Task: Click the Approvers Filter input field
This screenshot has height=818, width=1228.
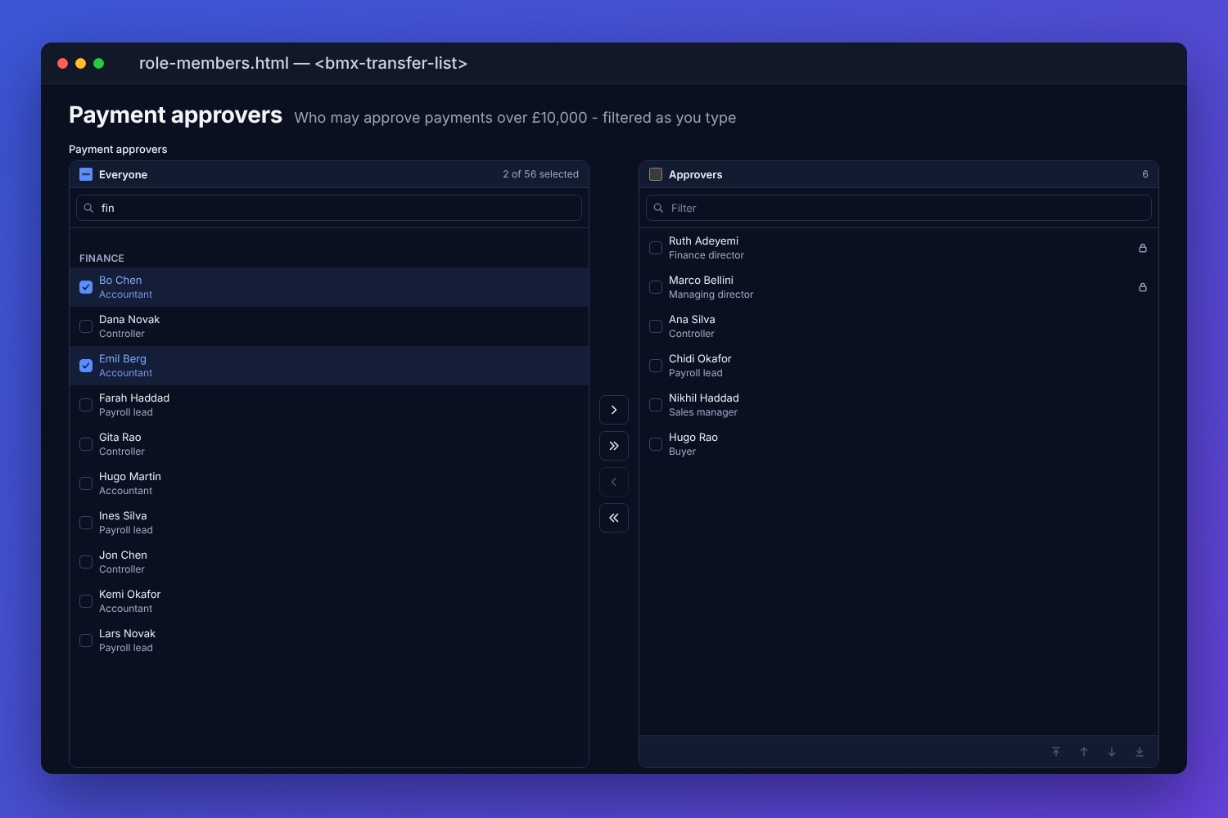Action: [899, 208]
